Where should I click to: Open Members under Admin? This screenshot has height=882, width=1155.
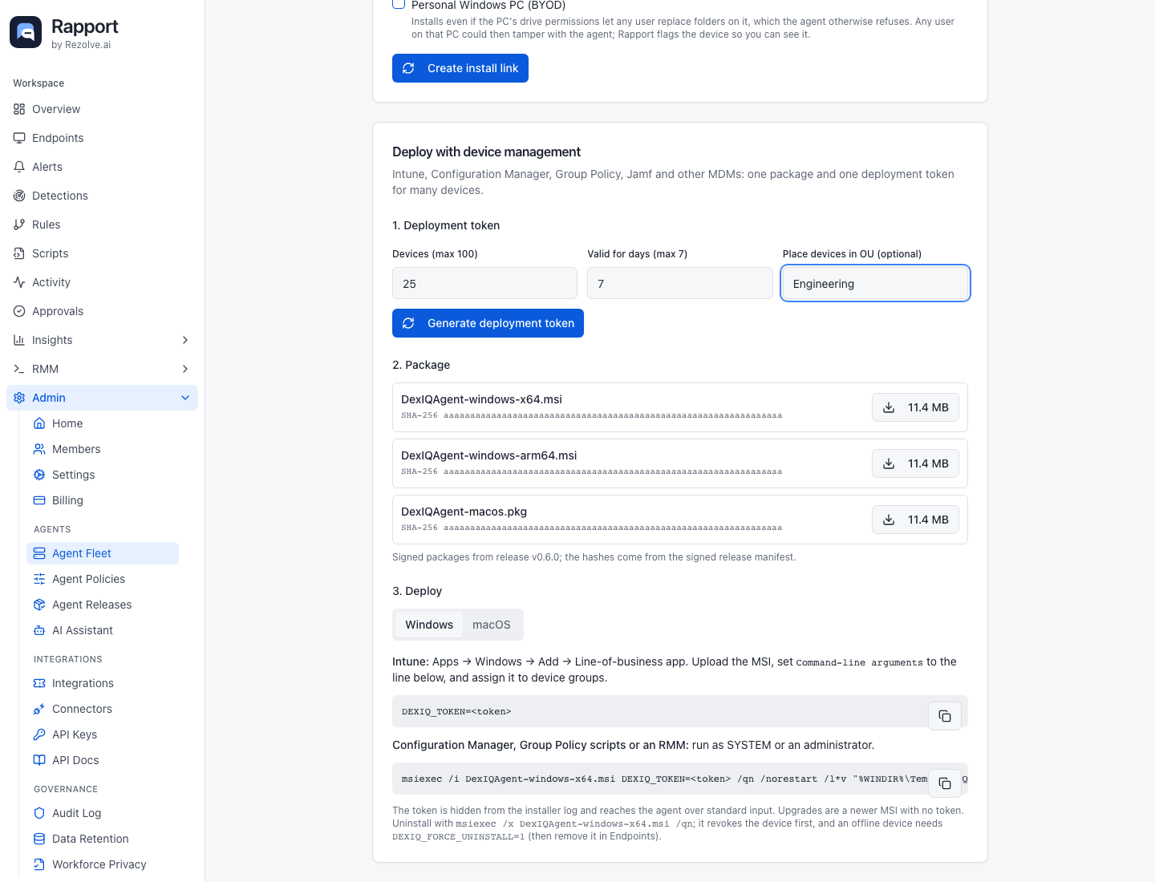pyautogui.click(x=103, y=449)
